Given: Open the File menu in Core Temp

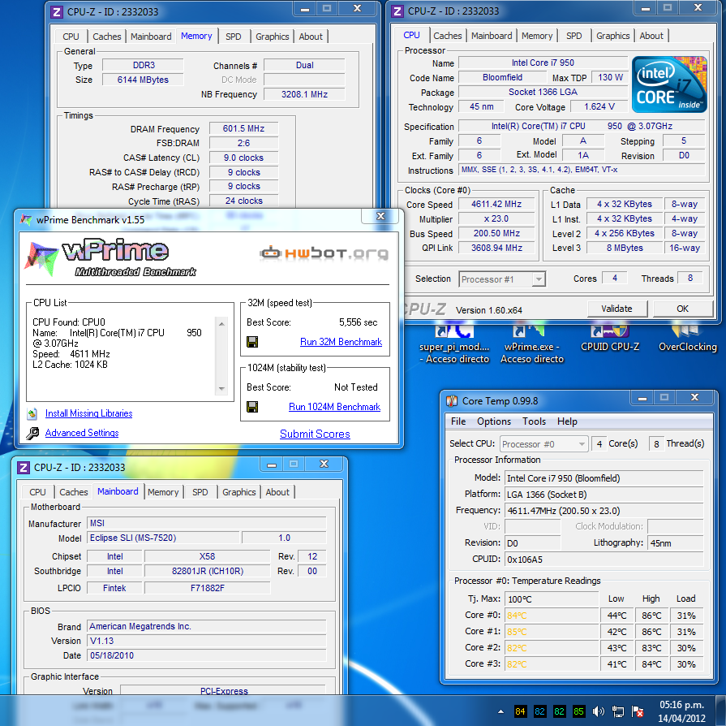Looking at the screenshot, I should 458,421.
